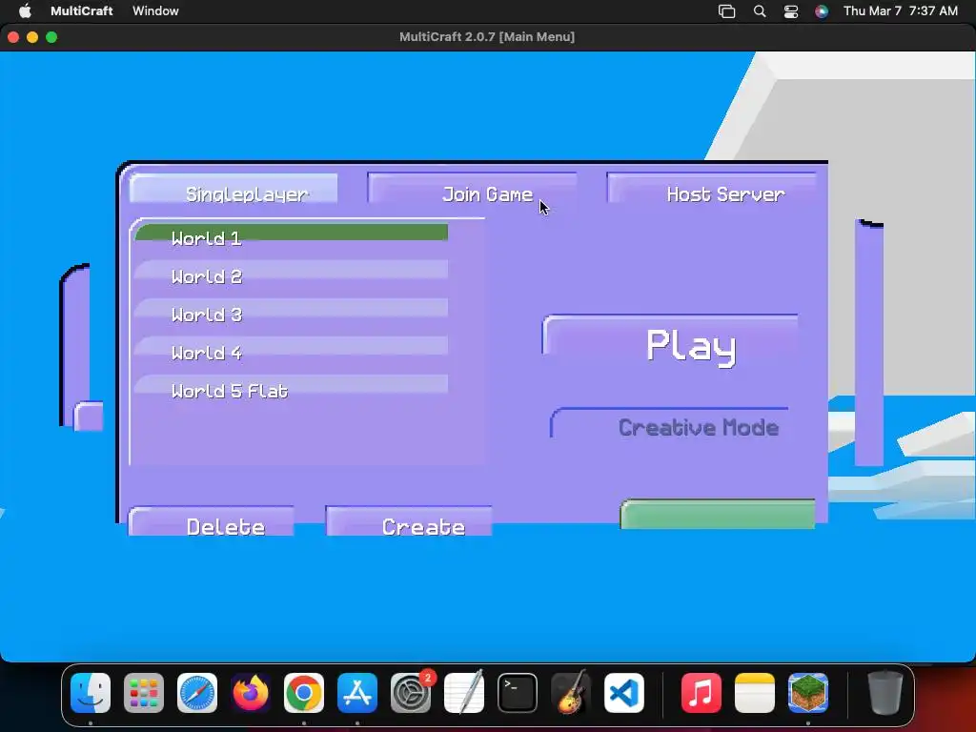
Task: Open the Host Server tab
Action: (x=711, y=189)
